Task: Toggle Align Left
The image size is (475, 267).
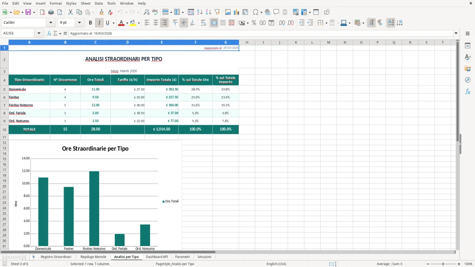Action: tap(147, 23)
